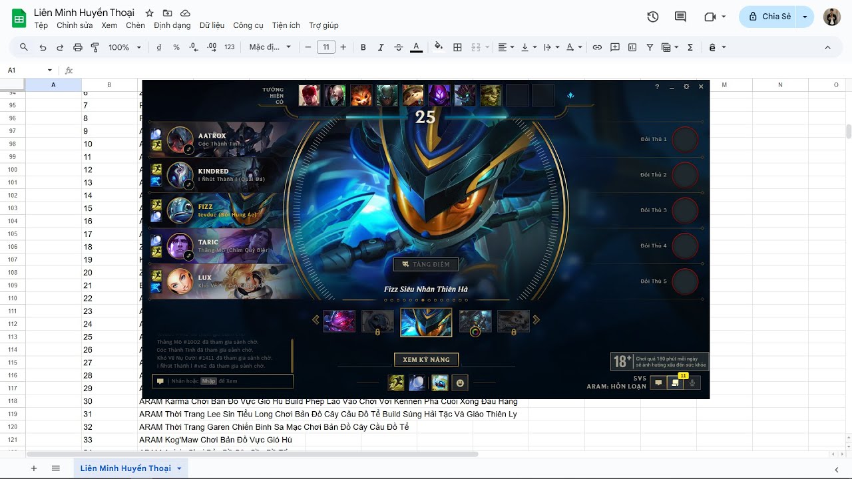Click the TĂNG ĐIỂM button
This screenshot has width=852, height=479.
(426, 264)
